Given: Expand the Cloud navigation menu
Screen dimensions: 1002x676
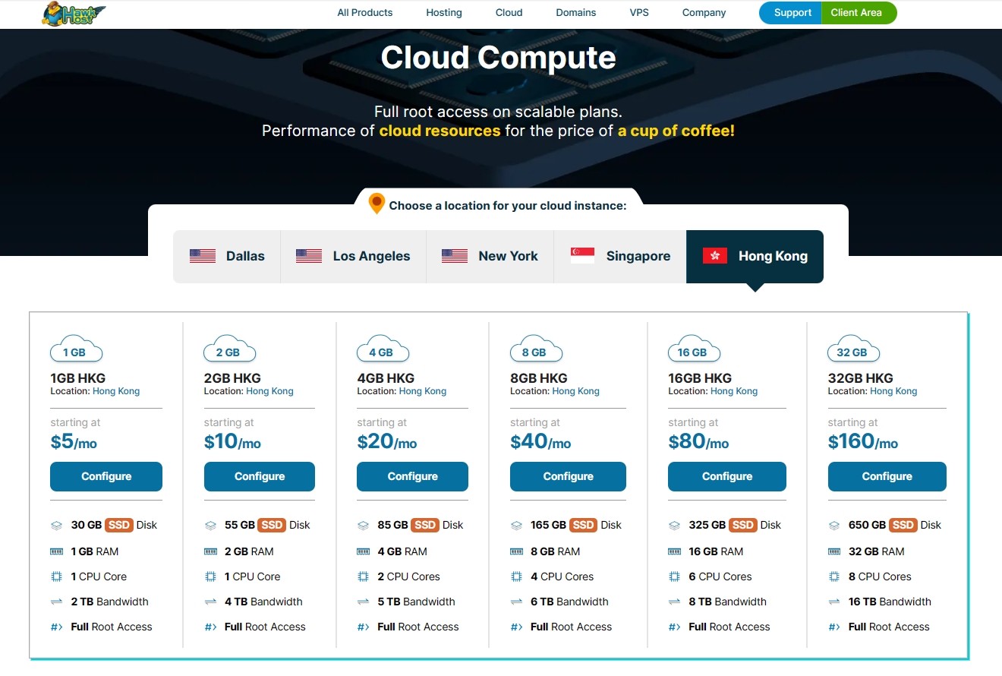Looking at the screenshot, I should tap(509, 13).
